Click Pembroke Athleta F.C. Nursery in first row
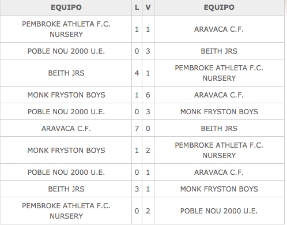Screen dimensions: 287x225 point(66,29)
